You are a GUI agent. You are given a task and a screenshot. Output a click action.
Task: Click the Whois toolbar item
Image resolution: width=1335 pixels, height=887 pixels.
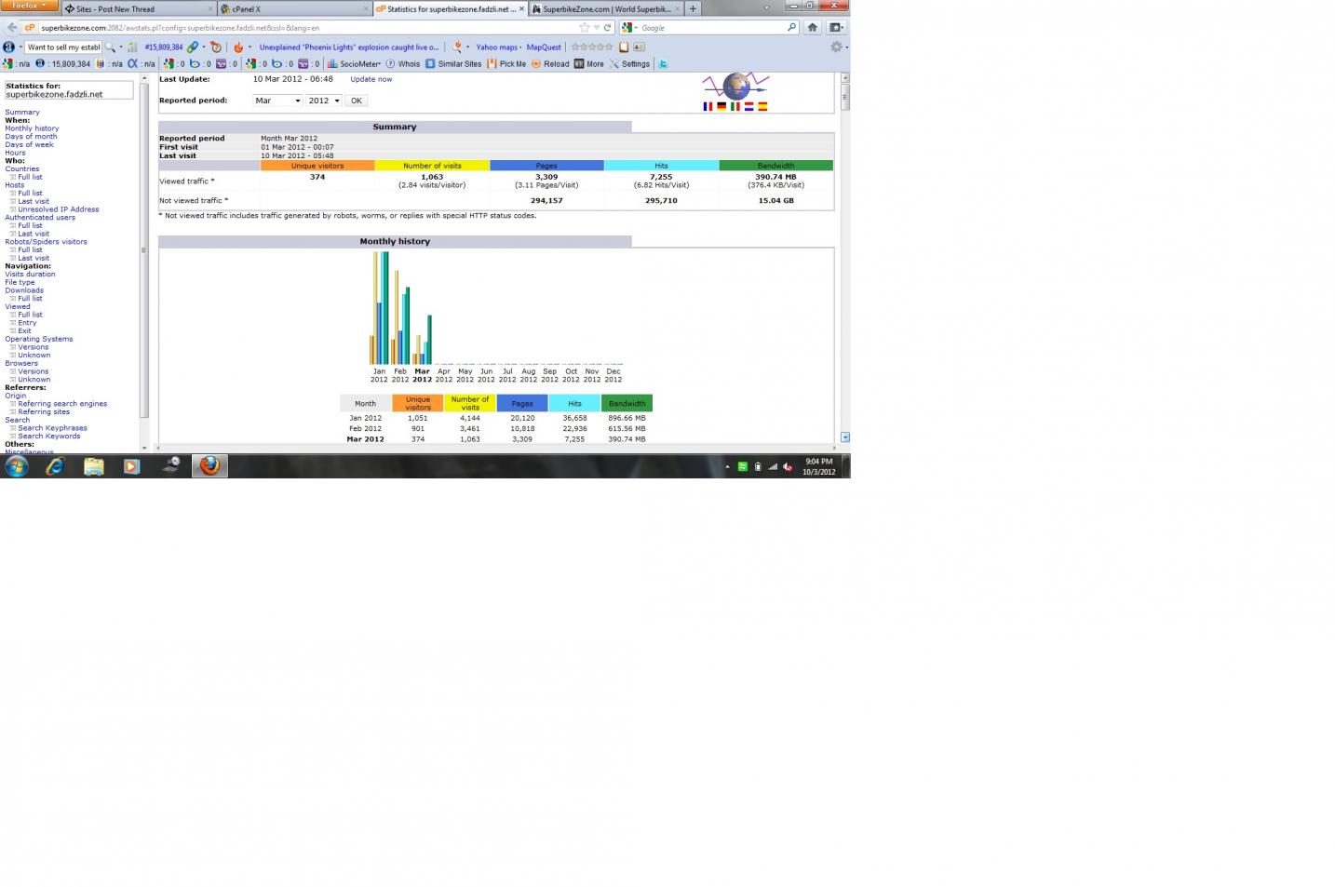403,64
